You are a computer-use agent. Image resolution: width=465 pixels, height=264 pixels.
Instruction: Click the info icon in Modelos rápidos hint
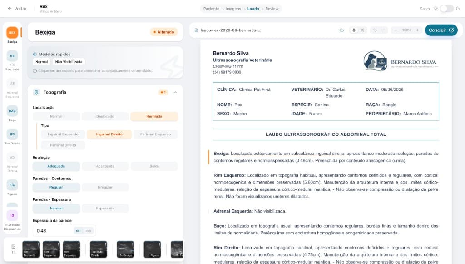tap(35, 70)
